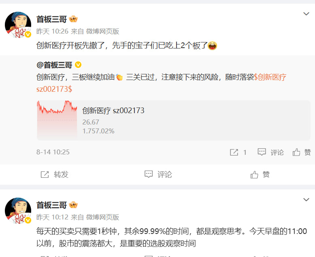The width and height of the screenshot is (315, 257).
Task: Open second post's 首板三哥 avatar
Action: (18, 211)
